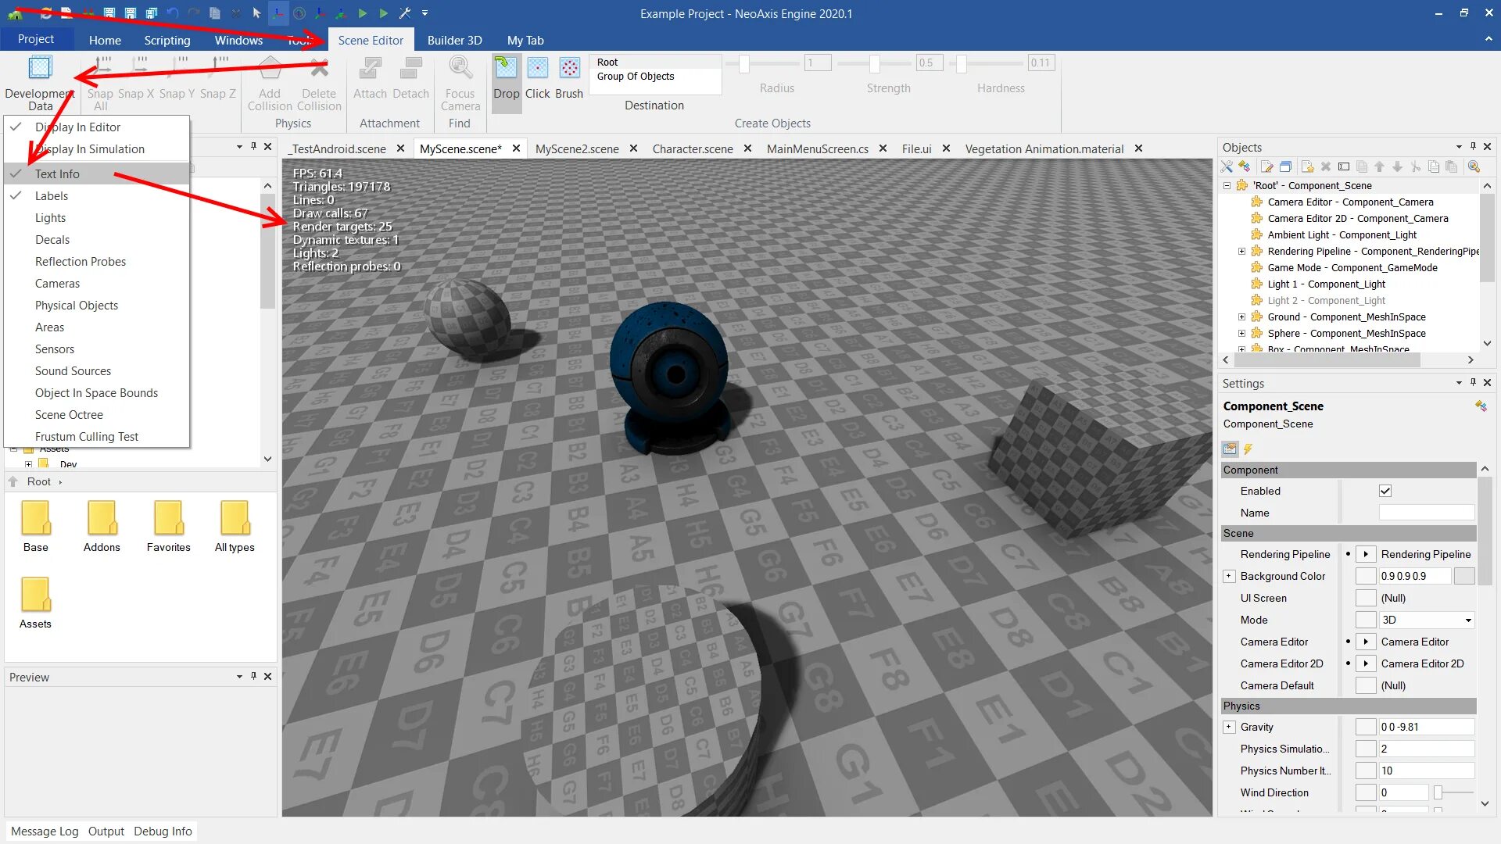Switch to the Builder 3D ribbon tab
Image resolution: width=1501 pixels, height=844 pixels.
pos(454,40)
